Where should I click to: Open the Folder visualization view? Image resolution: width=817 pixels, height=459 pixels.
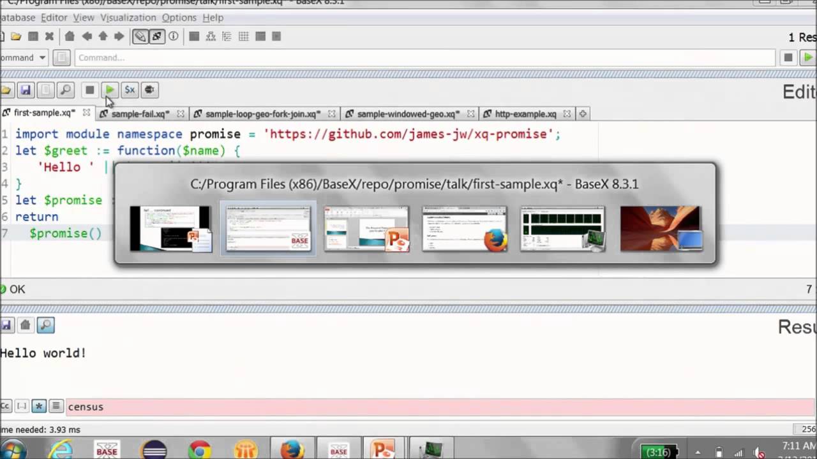(227, 36)
